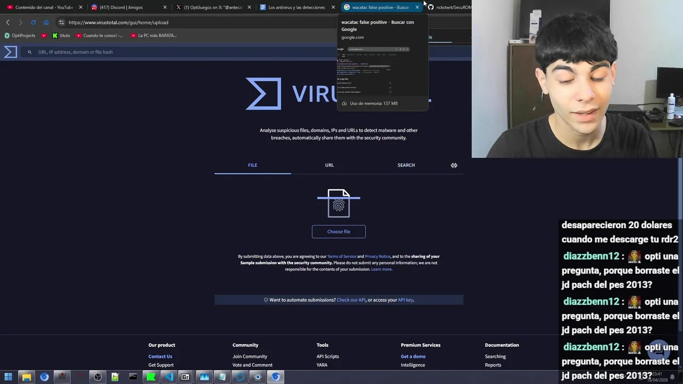Open the titulo bookmark
The width and height of the screenshot is (683, 384).
pos(61,36)
